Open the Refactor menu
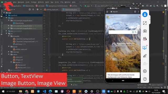 tap(41, 2)
